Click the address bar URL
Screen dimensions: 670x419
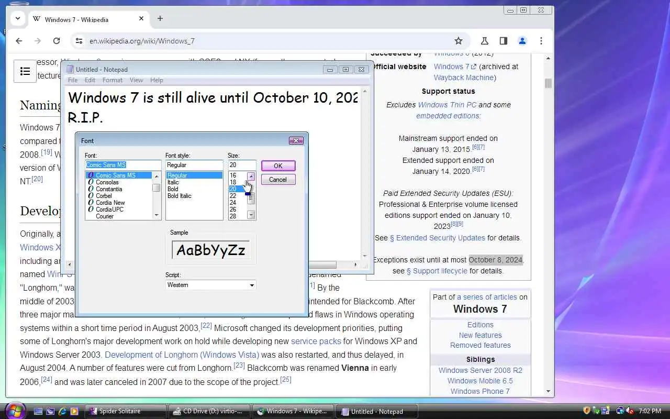click(x=142, y=41)
